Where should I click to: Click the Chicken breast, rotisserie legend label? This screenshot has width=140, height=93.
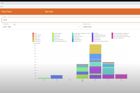coord(82,33)
